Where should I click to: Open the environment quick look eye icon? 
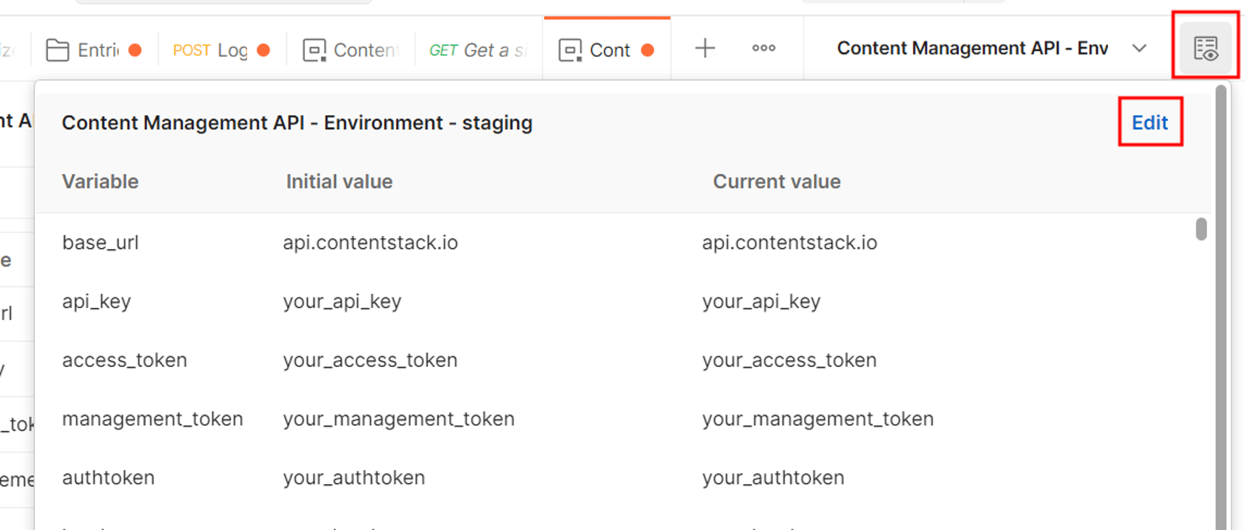tap(1205, 48)
